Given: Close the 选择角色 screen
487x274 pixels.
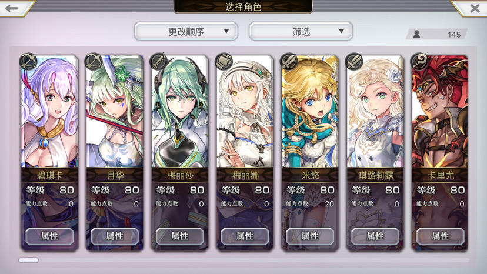Looking at the screenshot, I should [475, 8].
